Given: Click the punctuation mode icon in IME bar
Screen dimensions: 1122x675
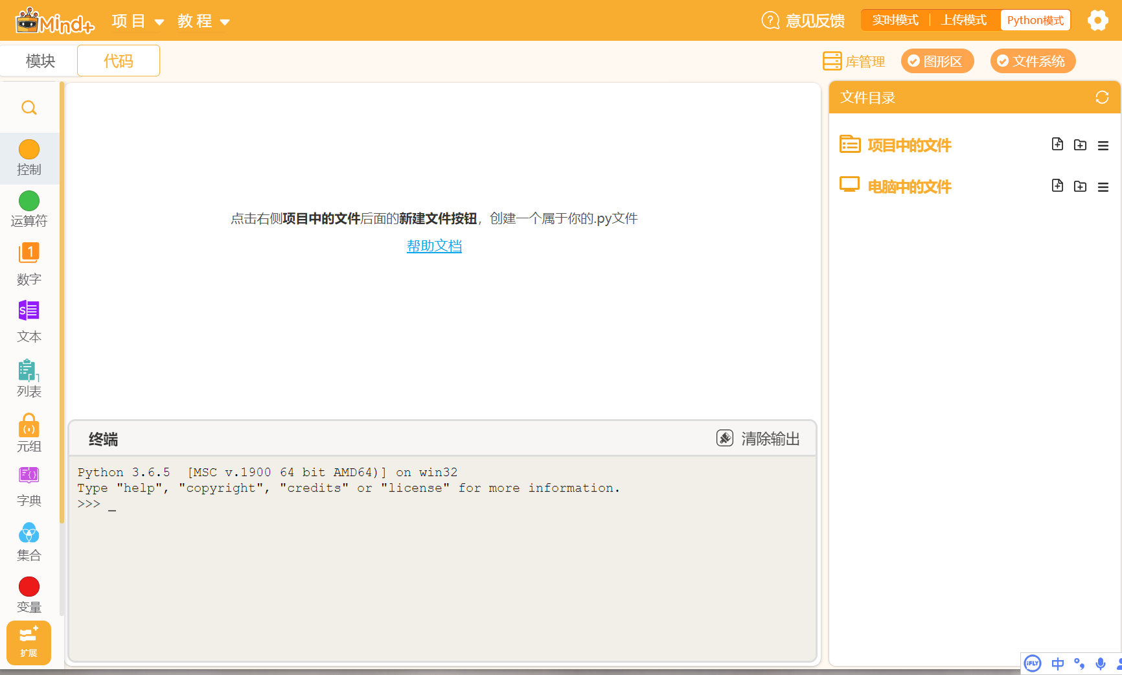Looking at the screenshot, I should click(x=1079, y=664).
